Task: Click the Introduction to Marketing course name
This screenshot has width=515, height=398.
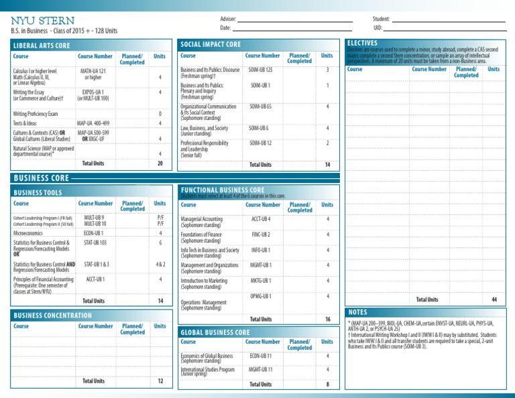Action: 204,281
